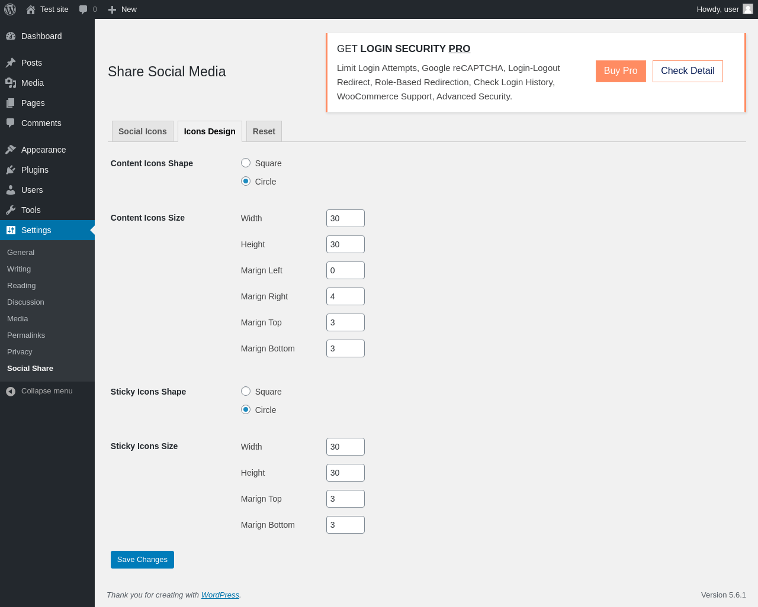The width and height of the screenshot is (758, 607).
Task: Click the user avatar in admin bar
Action: pos(748,9)
